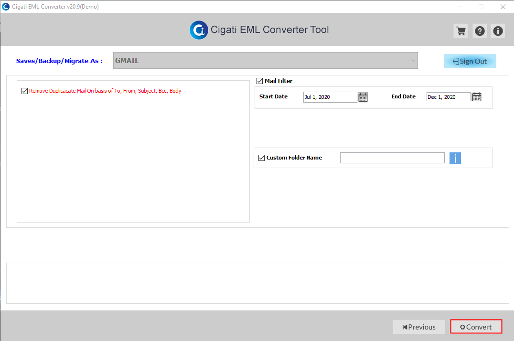This screenshot has height=341, width=514.
Task: Click the dropdown arrow next to GMAIL
Action: tap(413, 61)
